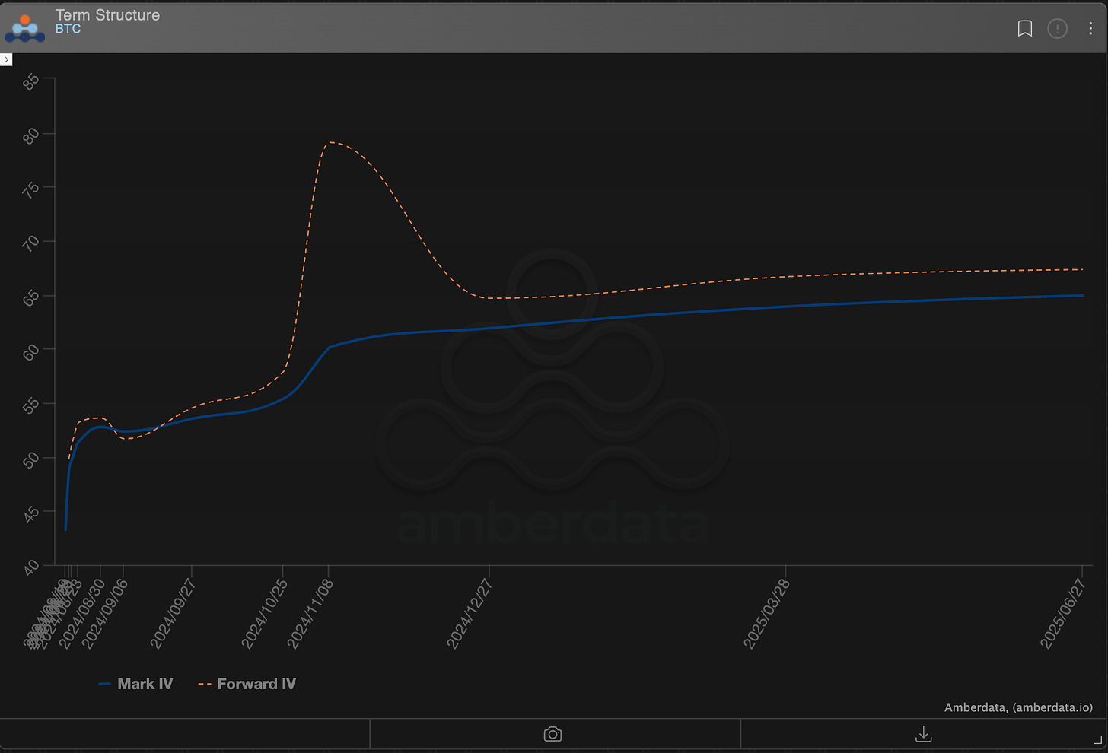Click the Term Structure title
This screenshot has width=1108, height=753.
click(x=107, y=14)
